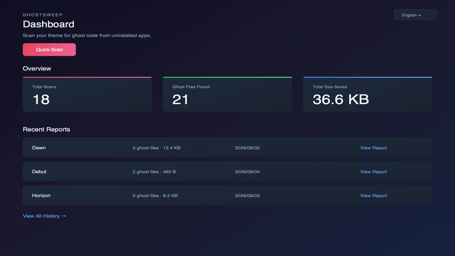Click the Horizon theme name

pyautogui.click(x=41, y=196)
